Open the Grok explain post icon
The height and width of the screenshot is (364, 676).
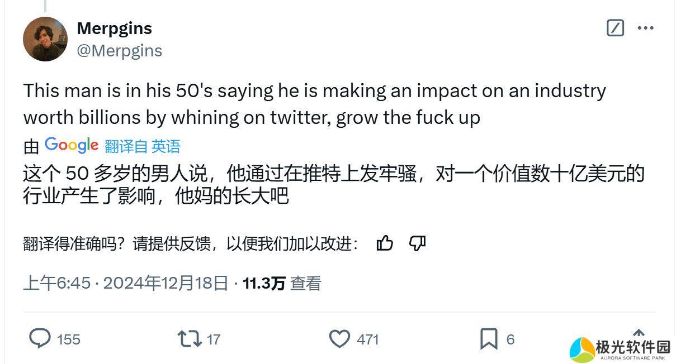pyautogui.click(x=615, y=28)
